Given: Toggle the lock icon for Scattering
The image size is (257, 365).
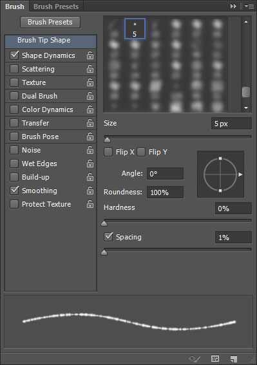Looking at the screenshot, I should tap(90, 69).
